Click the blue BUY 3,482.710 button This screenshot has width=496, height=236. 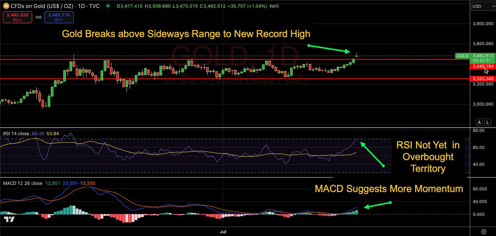[59, 17]
